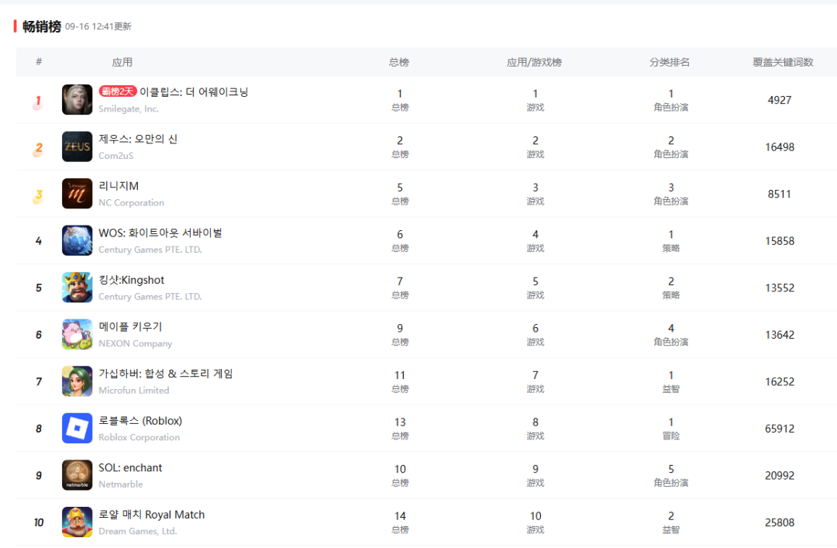The width and height of the screenshot is (837, 548).
Task: Click 游戏 rank 6 in 메이플 키우기 row
Action: click(x=536, y=334)
